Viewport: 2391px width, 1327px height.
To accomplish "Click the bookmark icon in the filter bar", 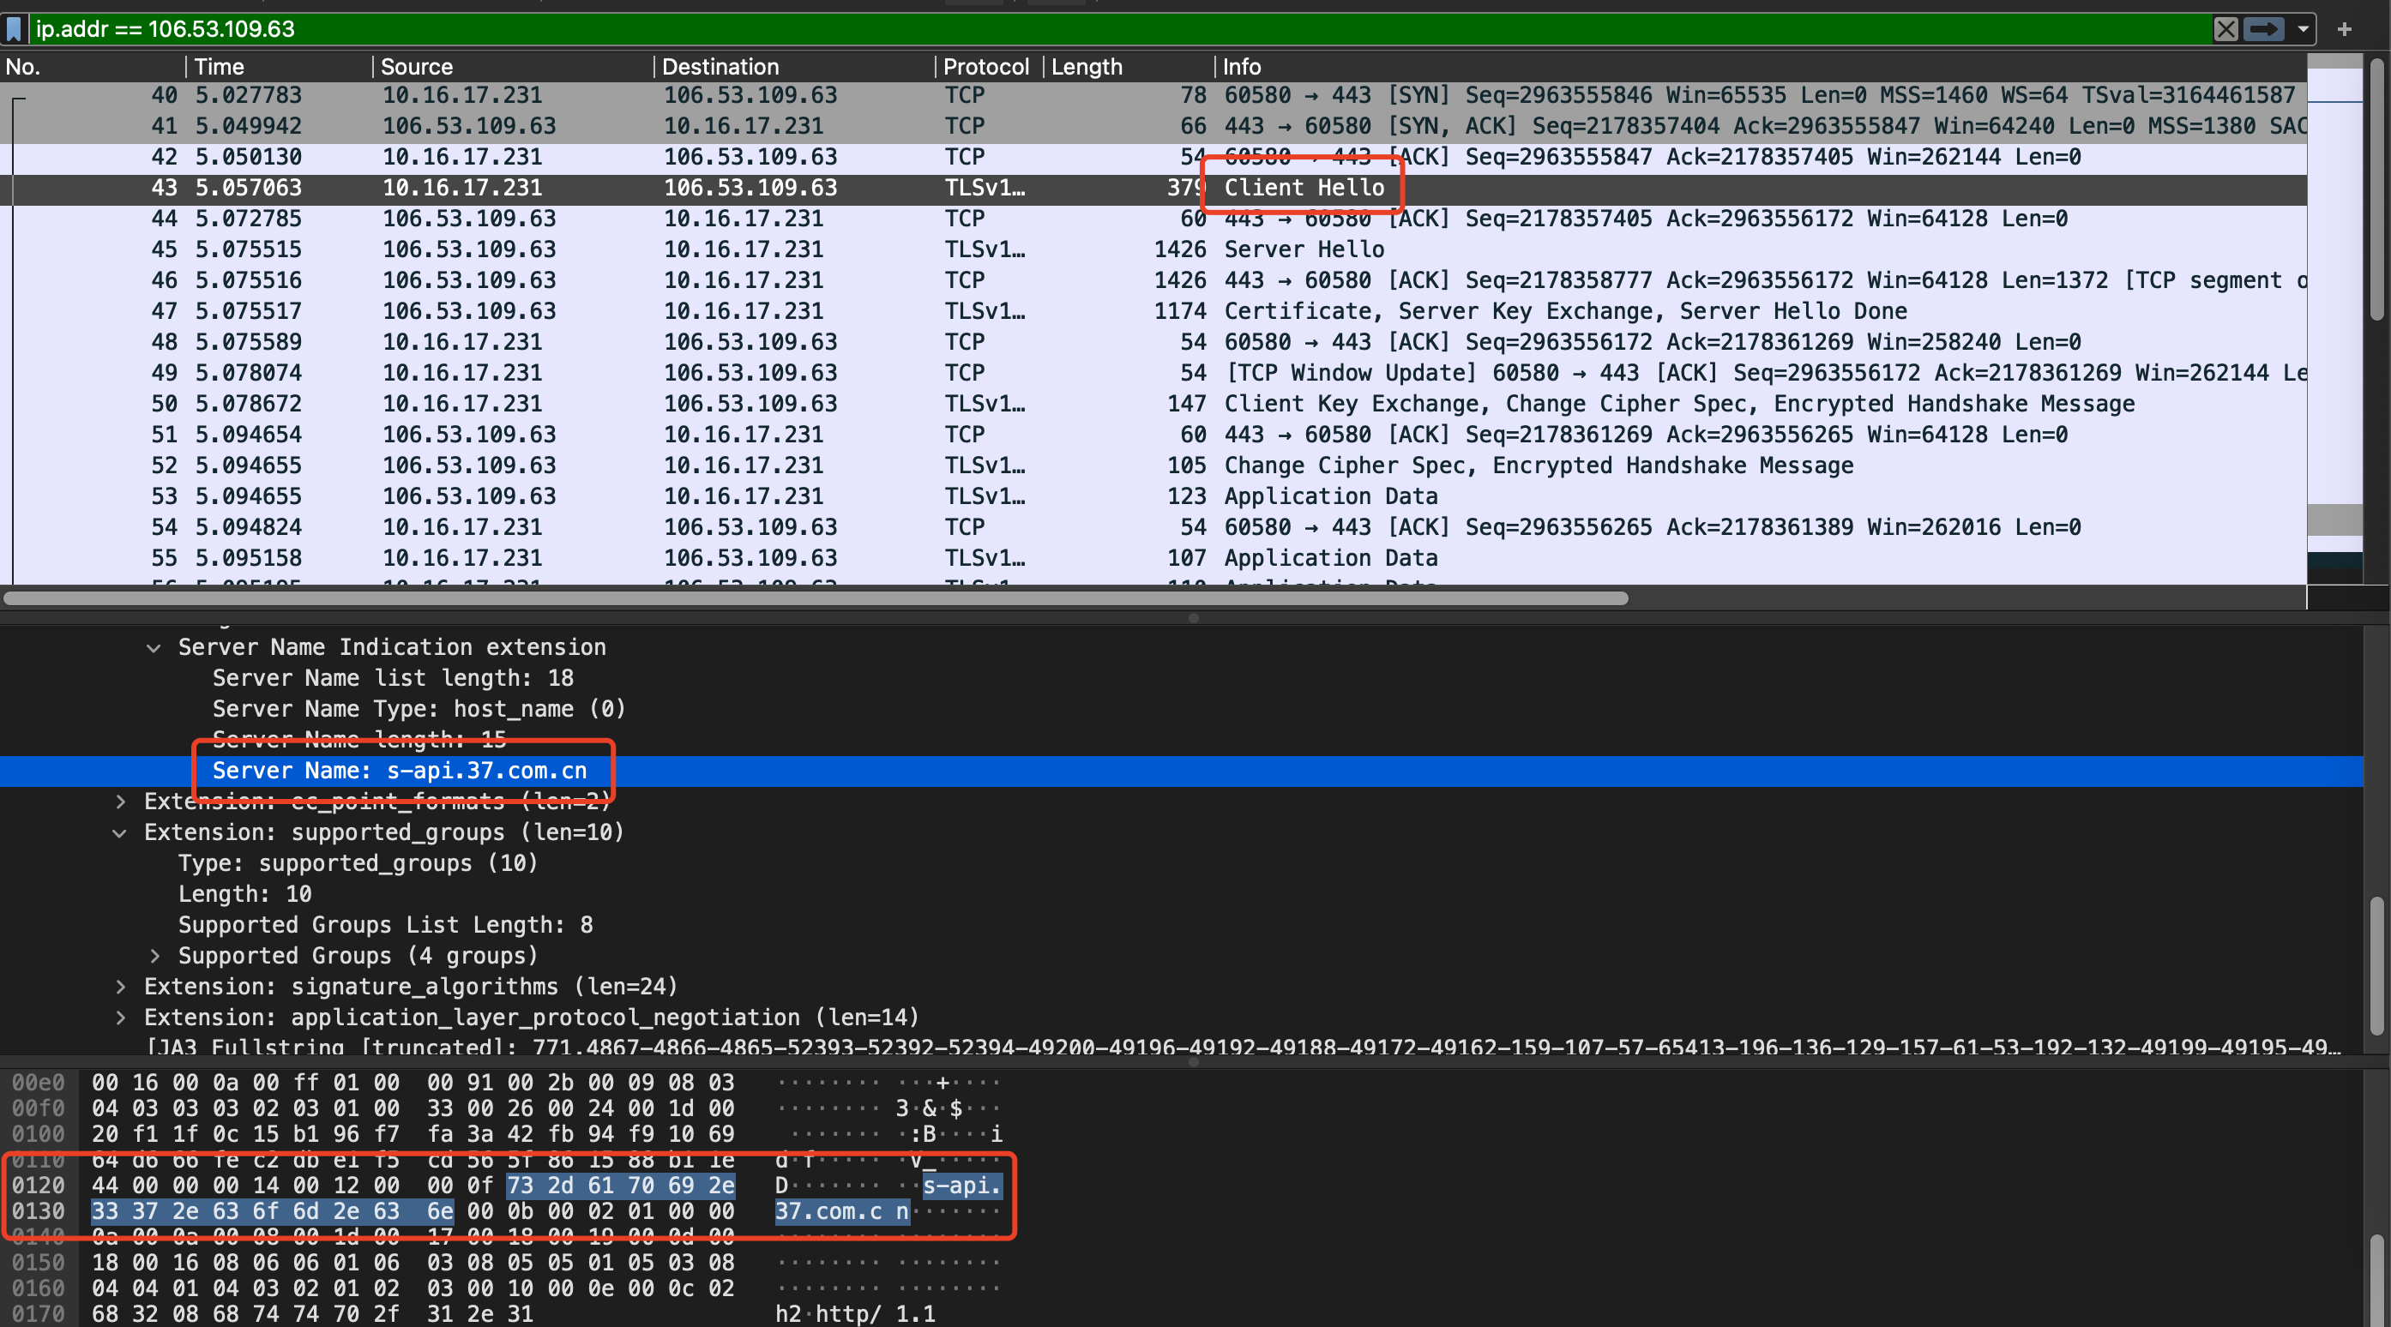I will pos(14,29).
